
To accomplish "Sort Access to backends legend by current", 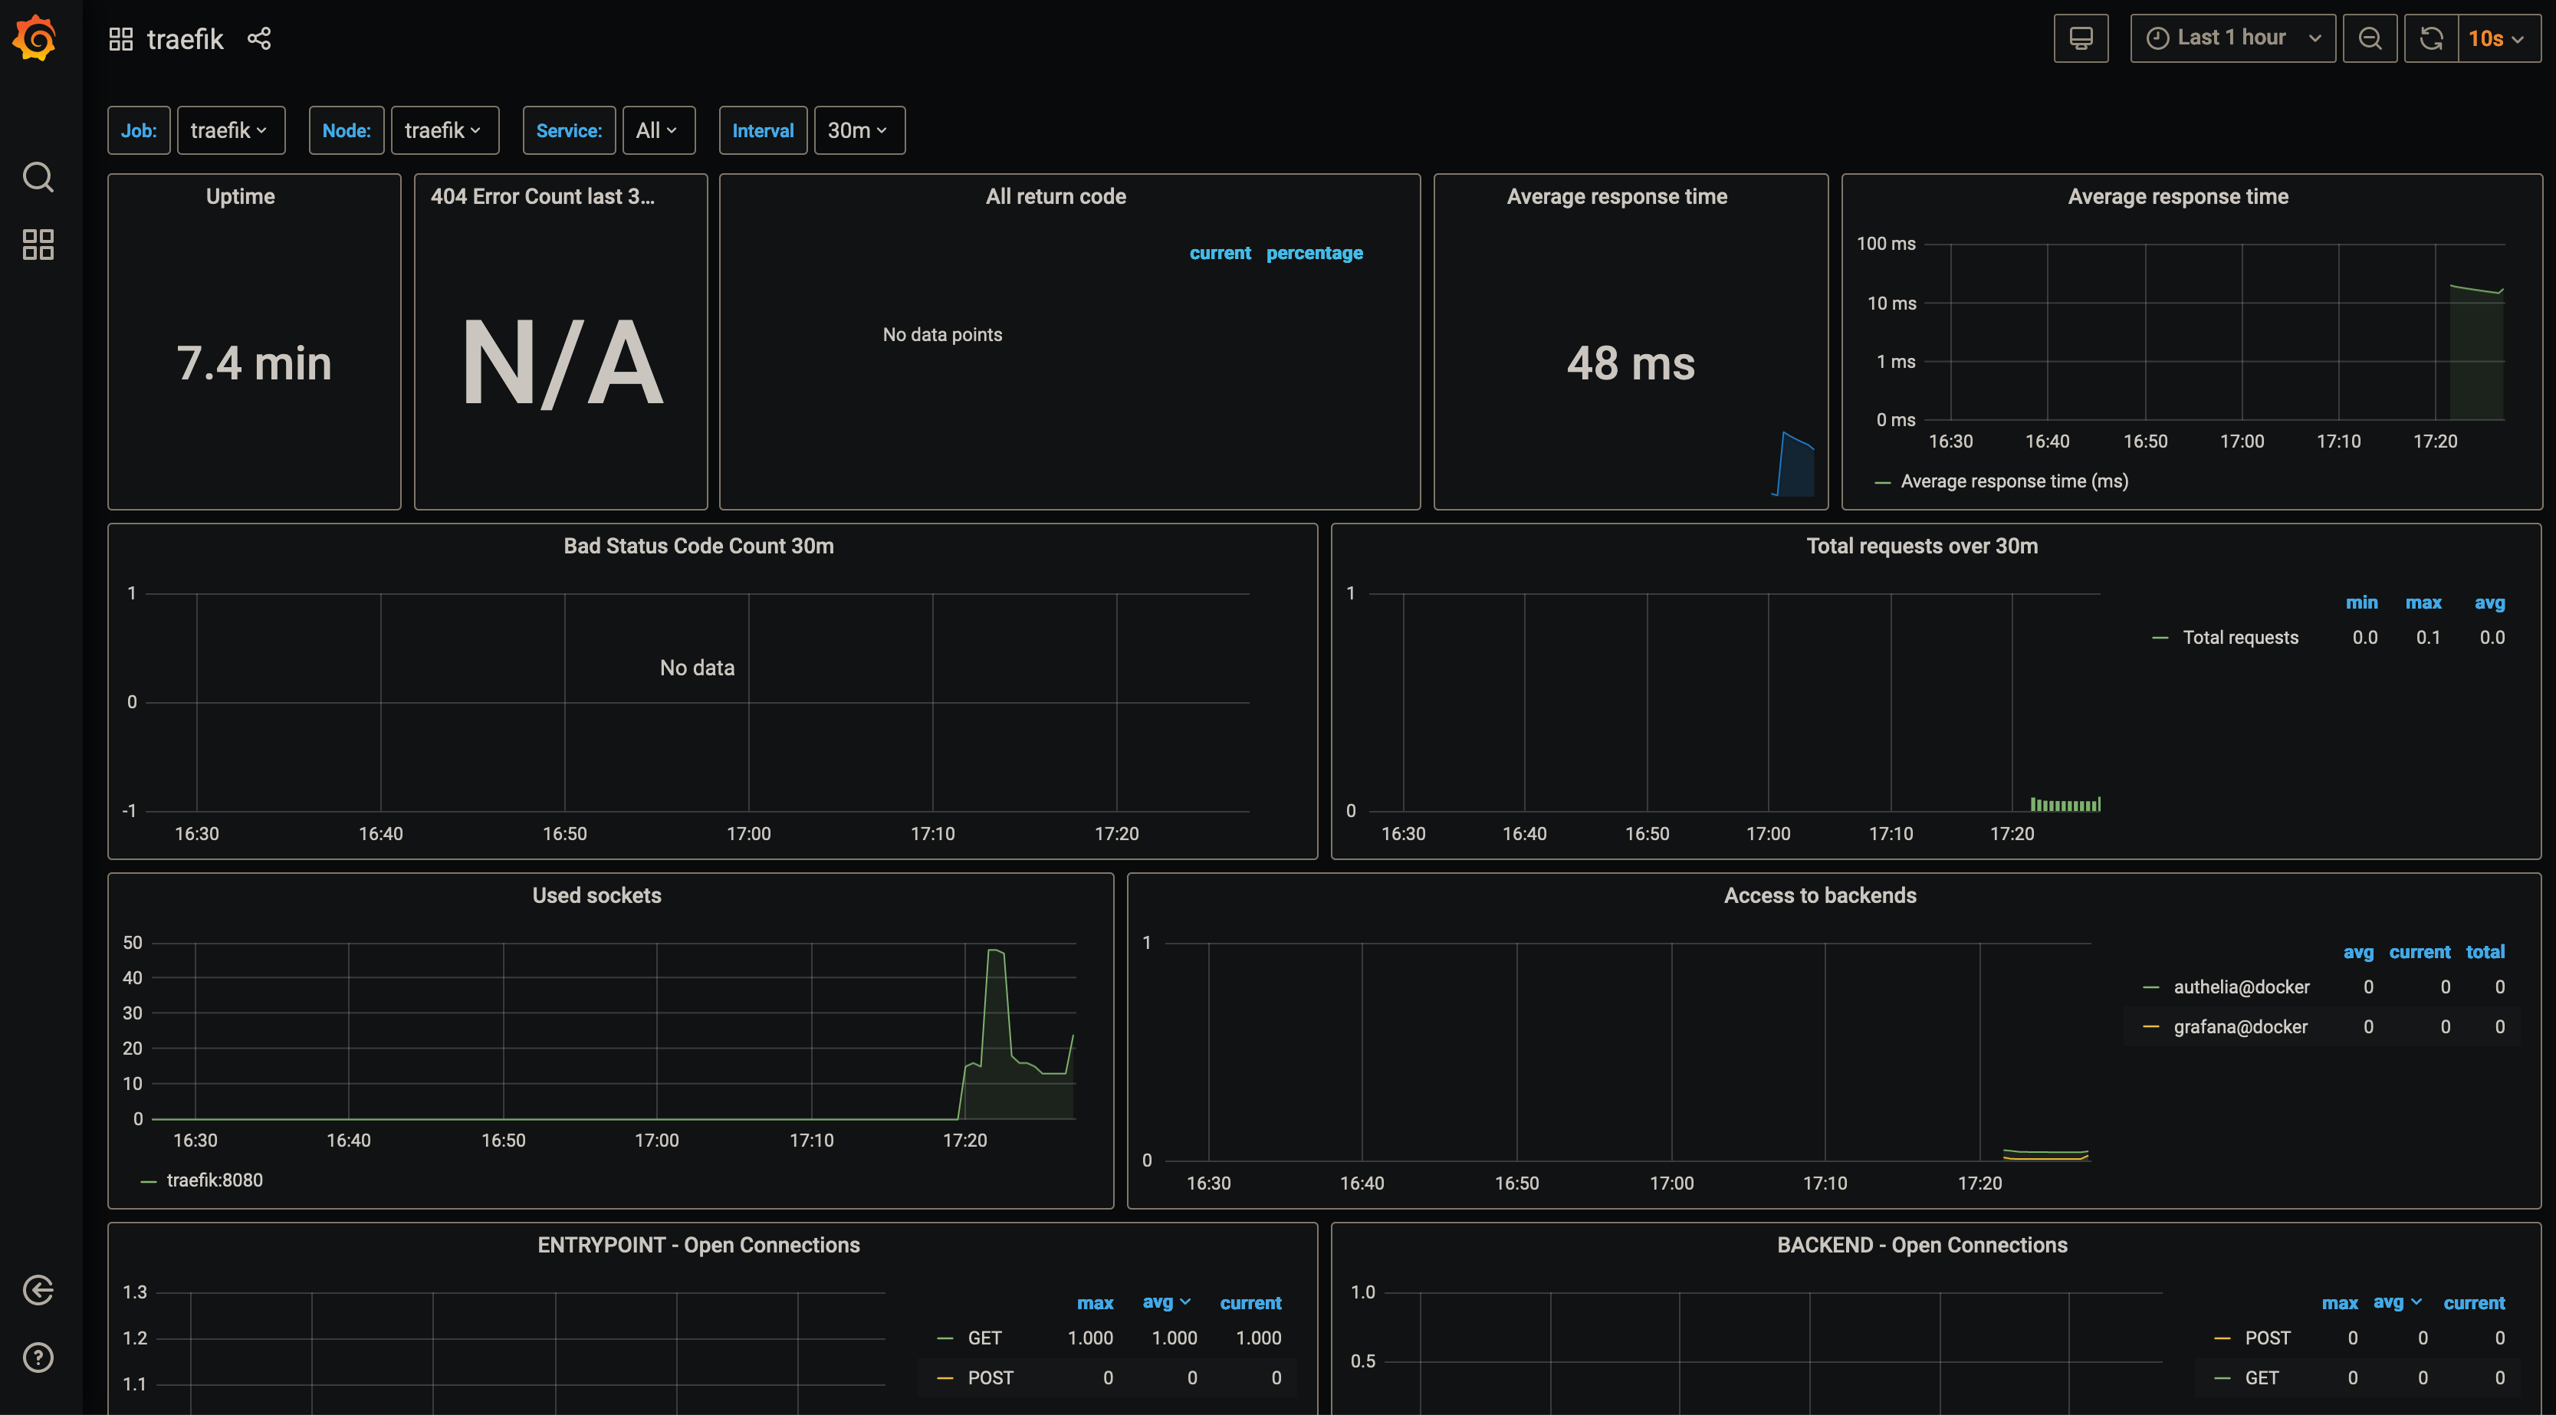I will [2419, 951].
